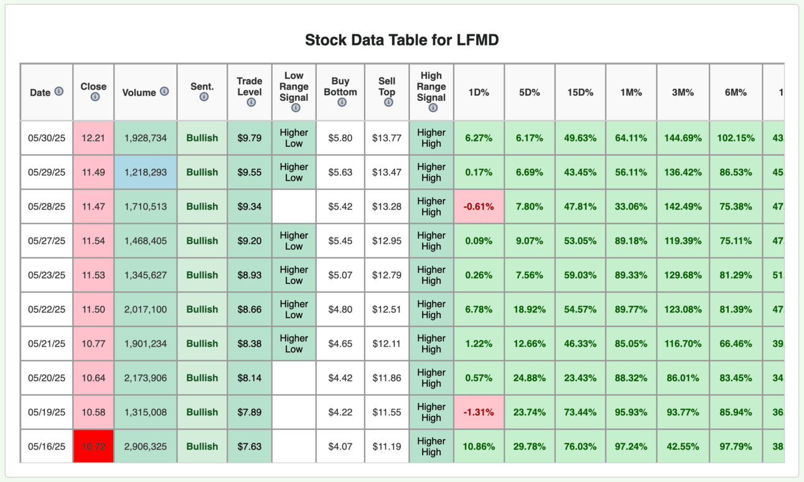Image resolution: width=804 pixels, height=482 pixels.
Task: Select the 5D% column header
Action: point(529,92)
